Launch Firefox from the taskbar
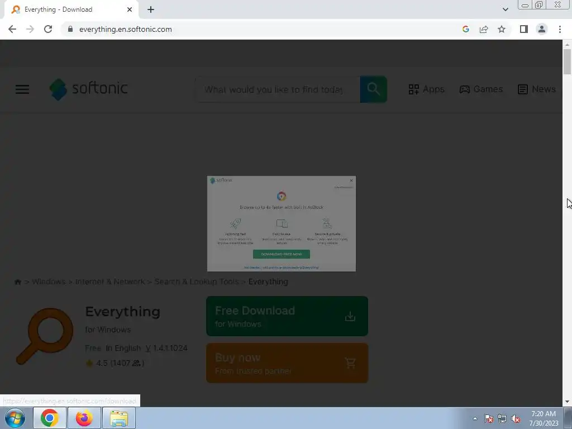The image size is (572, 429). pos(84,418)
